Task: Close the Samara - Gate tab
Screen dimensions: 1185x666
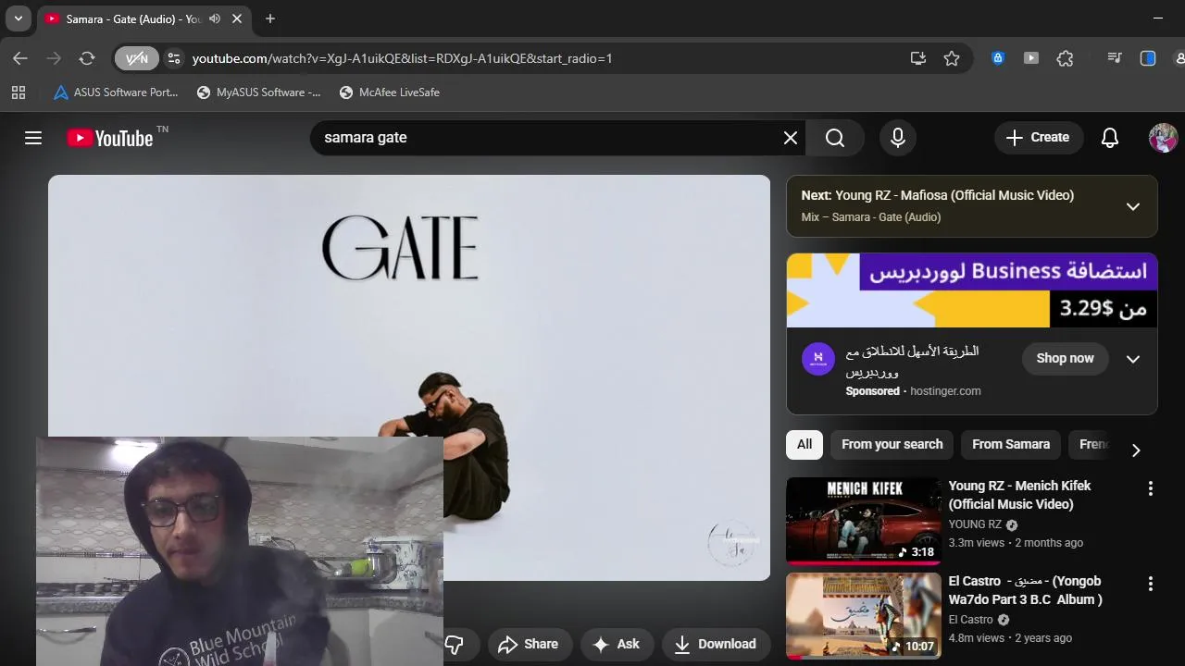Action: point(237,18)
